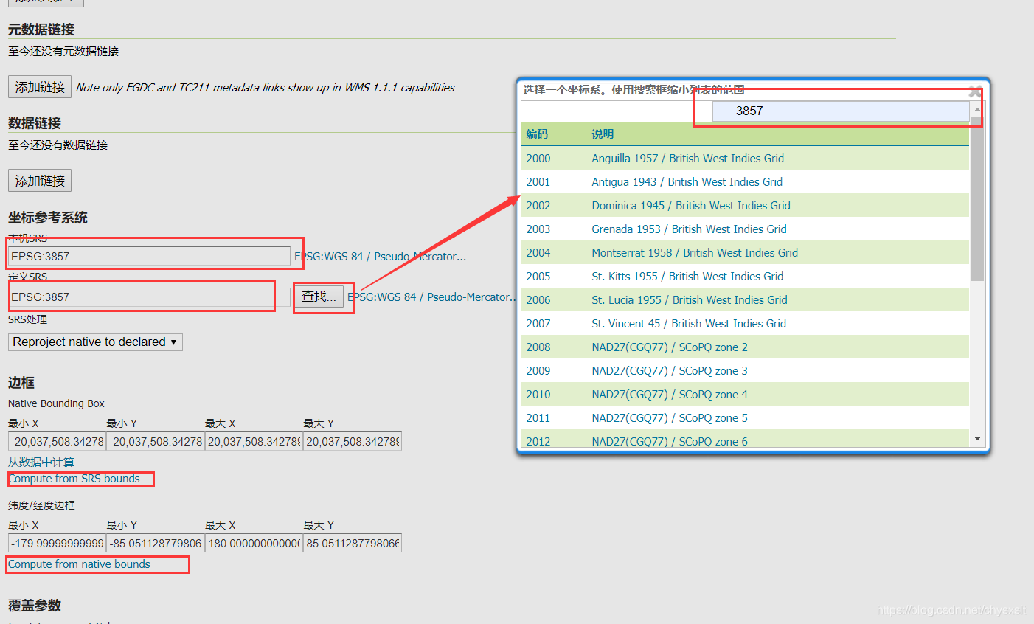This screenshot has width=1034, height=624.
Task: Click the Native Bounding Box 最大 Y field
Action: [353, 441]
